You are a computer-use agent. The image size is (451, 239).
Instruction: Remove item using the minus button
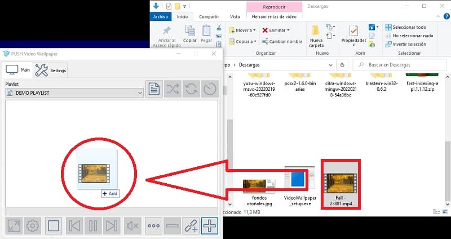[173, 226]
